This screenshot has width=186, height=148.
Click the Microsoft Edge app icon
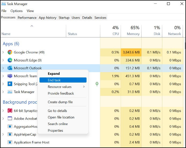(10, 60)
